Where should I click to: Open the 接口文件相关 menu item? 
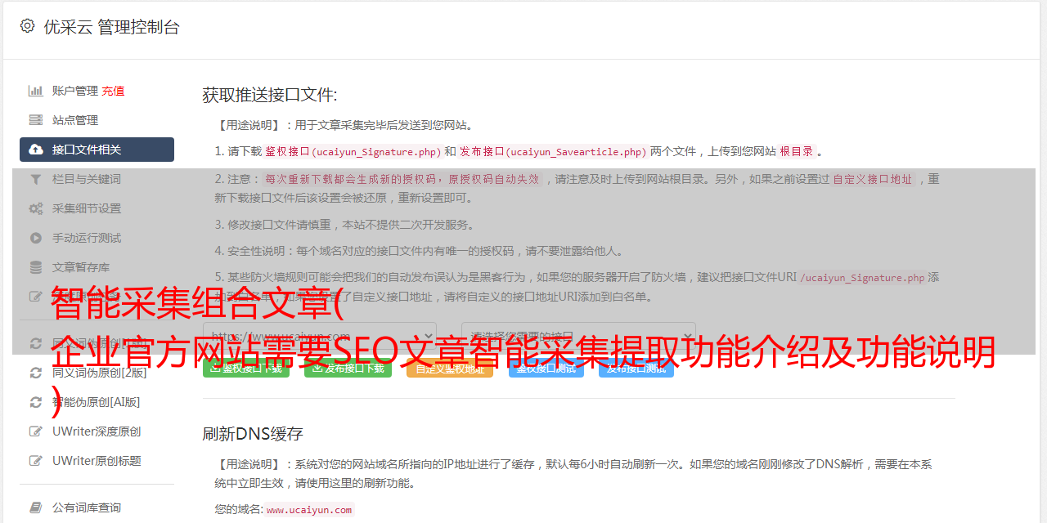point(97,150)
